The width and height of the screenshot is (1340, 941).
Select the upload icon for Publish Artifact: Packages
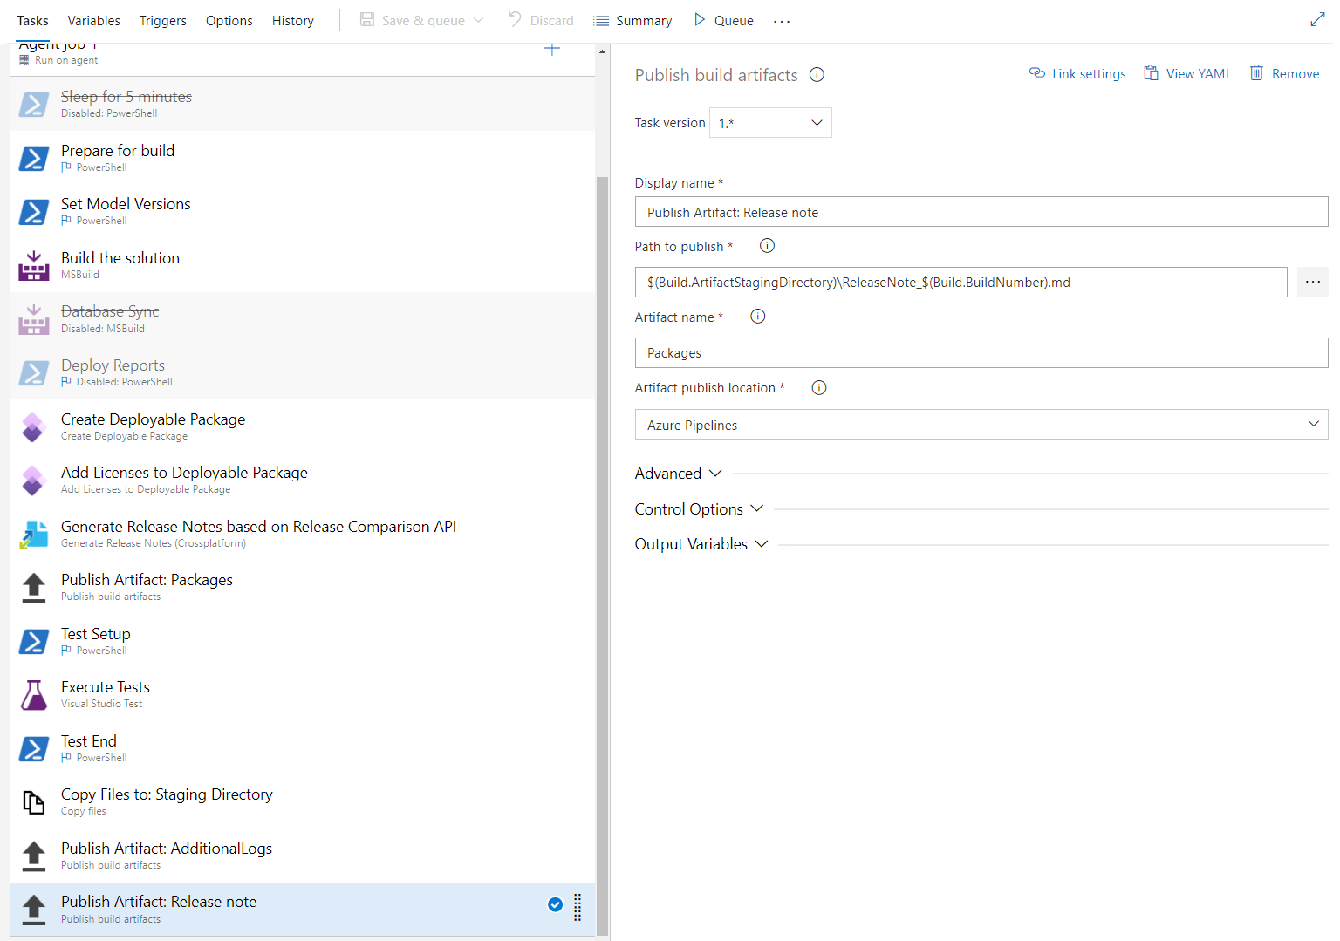(33, 587)
